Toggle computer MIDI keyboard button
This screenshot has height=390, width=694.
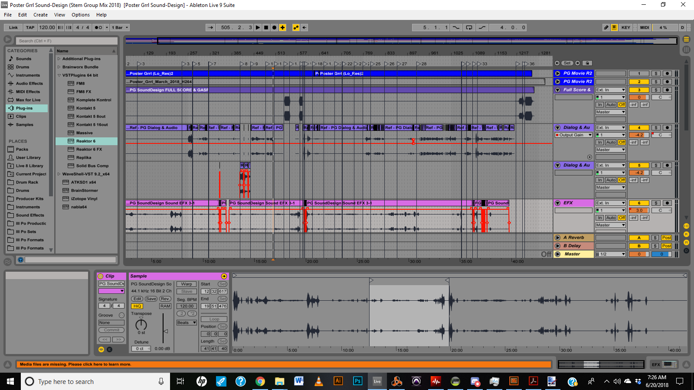(614, 27)
